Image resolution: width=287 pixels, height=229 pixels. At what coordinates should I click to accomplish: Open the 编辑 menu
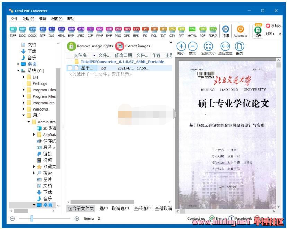click(x=43, y=19)
